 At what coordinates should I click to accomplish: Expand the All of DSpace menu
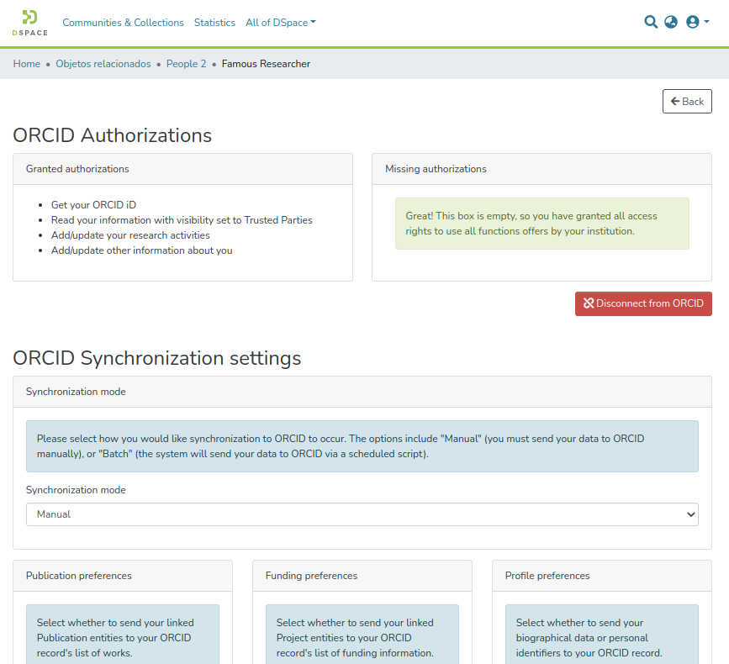point(281,23)
